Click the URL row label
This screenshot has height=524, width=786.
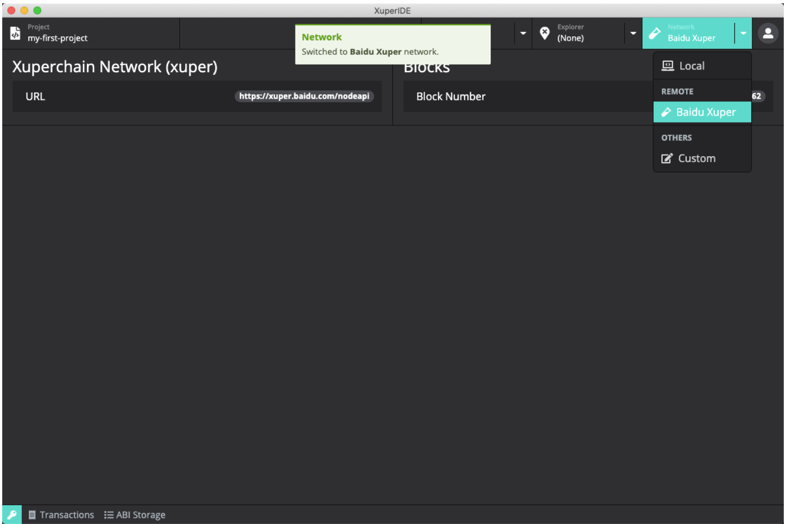tap(35, 97)
